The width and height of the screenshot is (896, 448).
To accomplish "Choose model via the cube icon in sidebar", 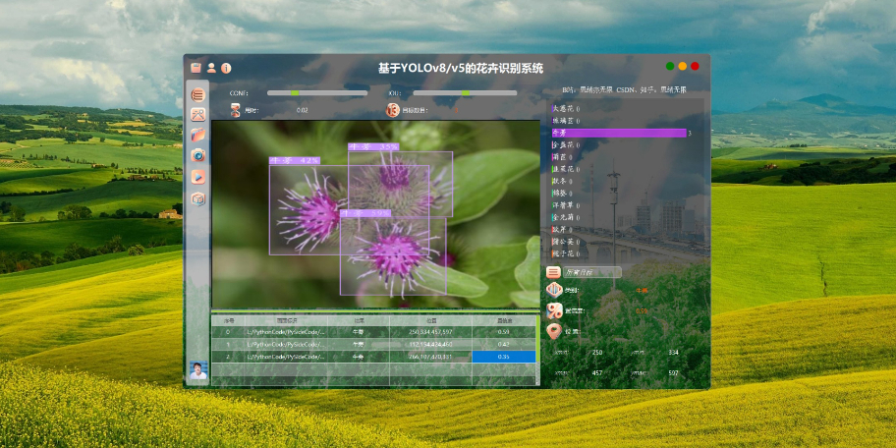I will pyautogui.click(x=198, y=198).
